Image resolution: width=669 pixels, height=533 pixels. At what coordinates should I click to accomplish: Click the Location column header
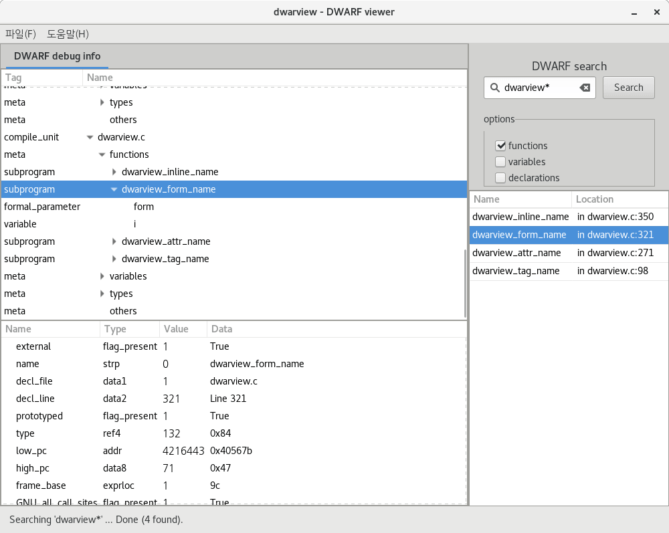click(x=594, y=199)
